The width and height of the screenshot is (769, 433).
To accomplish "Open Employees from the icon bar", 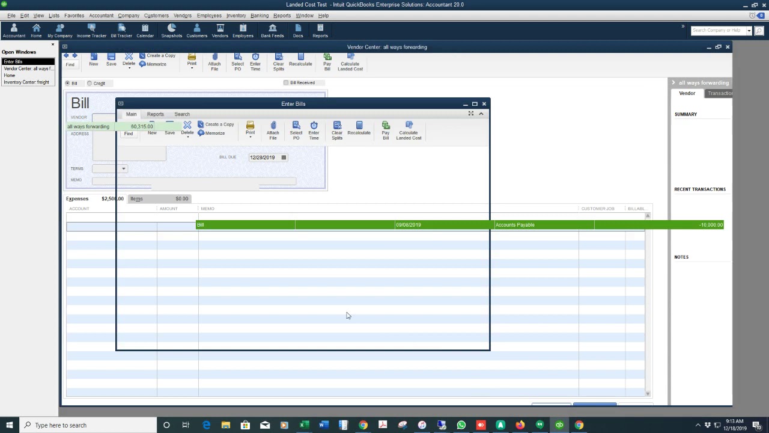I will pos(243,31).
